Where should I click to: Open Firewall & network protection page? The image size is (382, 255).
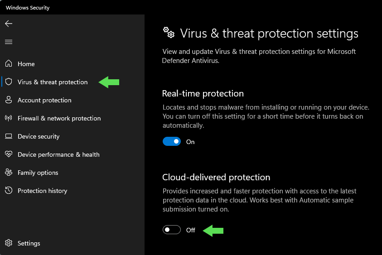pyautogui.click(x=59, y=118)
